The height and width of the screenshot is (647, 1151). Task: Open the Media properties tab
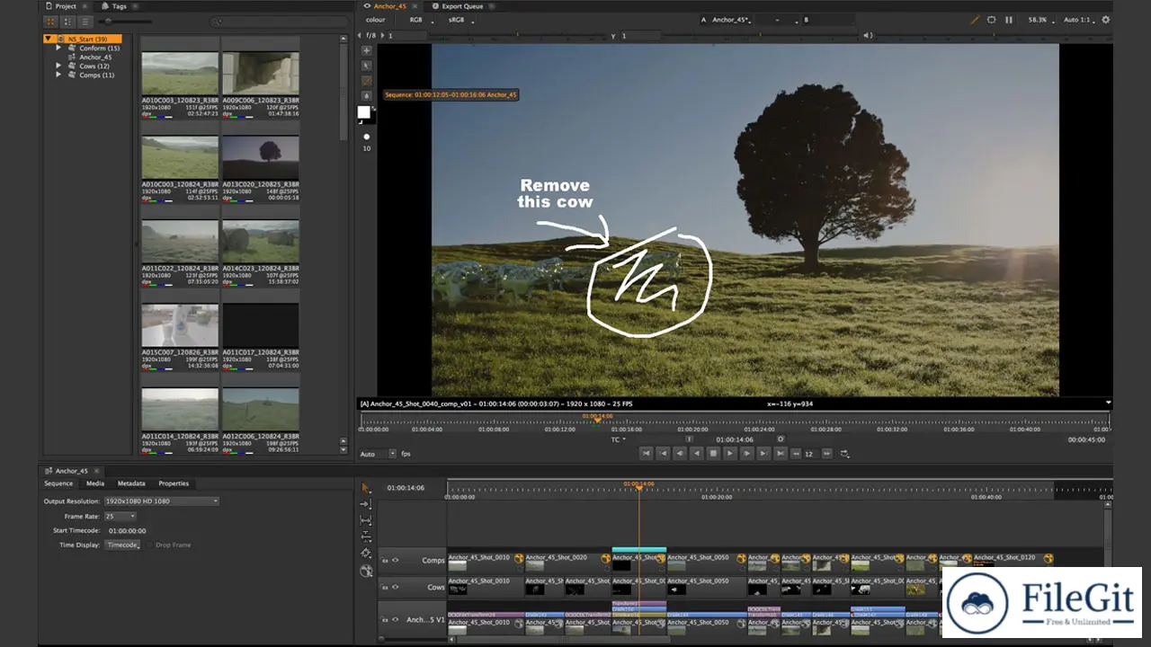pyautogui.click(x=95, y=483)
